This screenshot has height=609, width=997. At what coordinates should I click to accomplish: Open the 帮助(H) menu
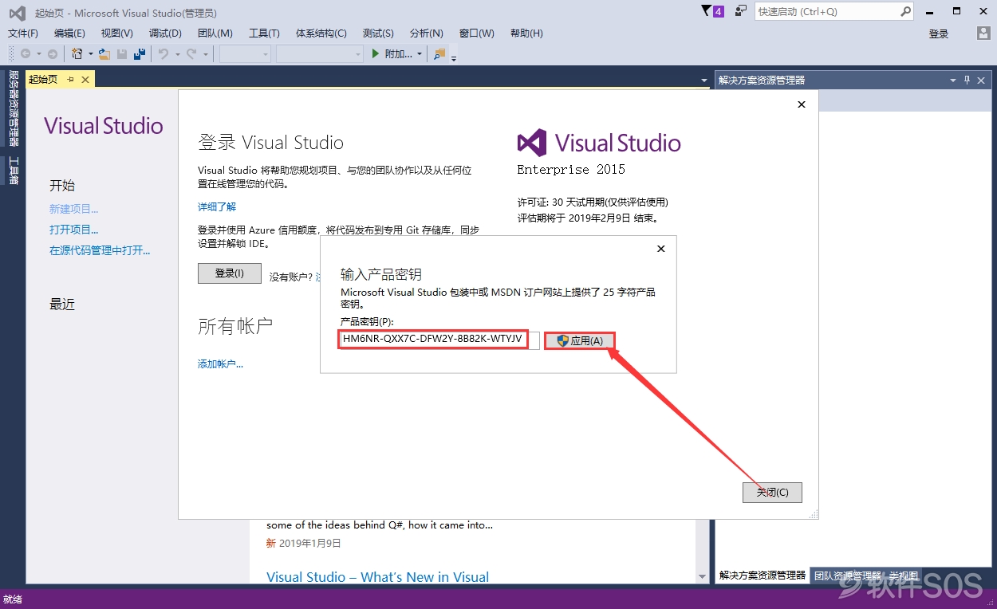tap(526, 33)
